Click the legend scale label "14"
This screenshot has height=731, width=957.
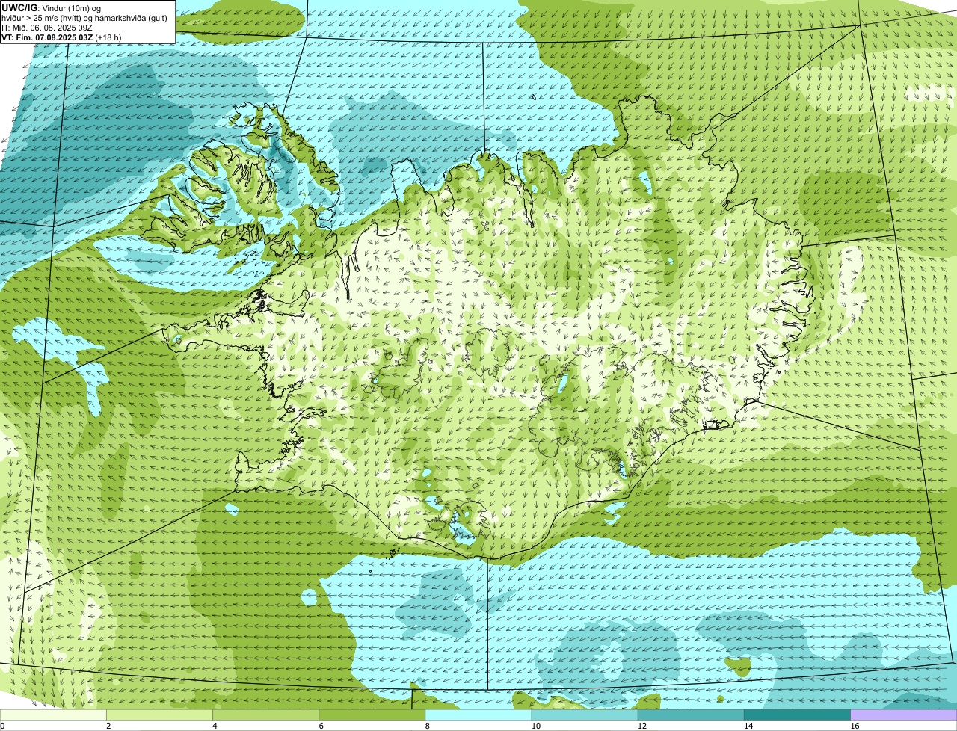(748, 726)
